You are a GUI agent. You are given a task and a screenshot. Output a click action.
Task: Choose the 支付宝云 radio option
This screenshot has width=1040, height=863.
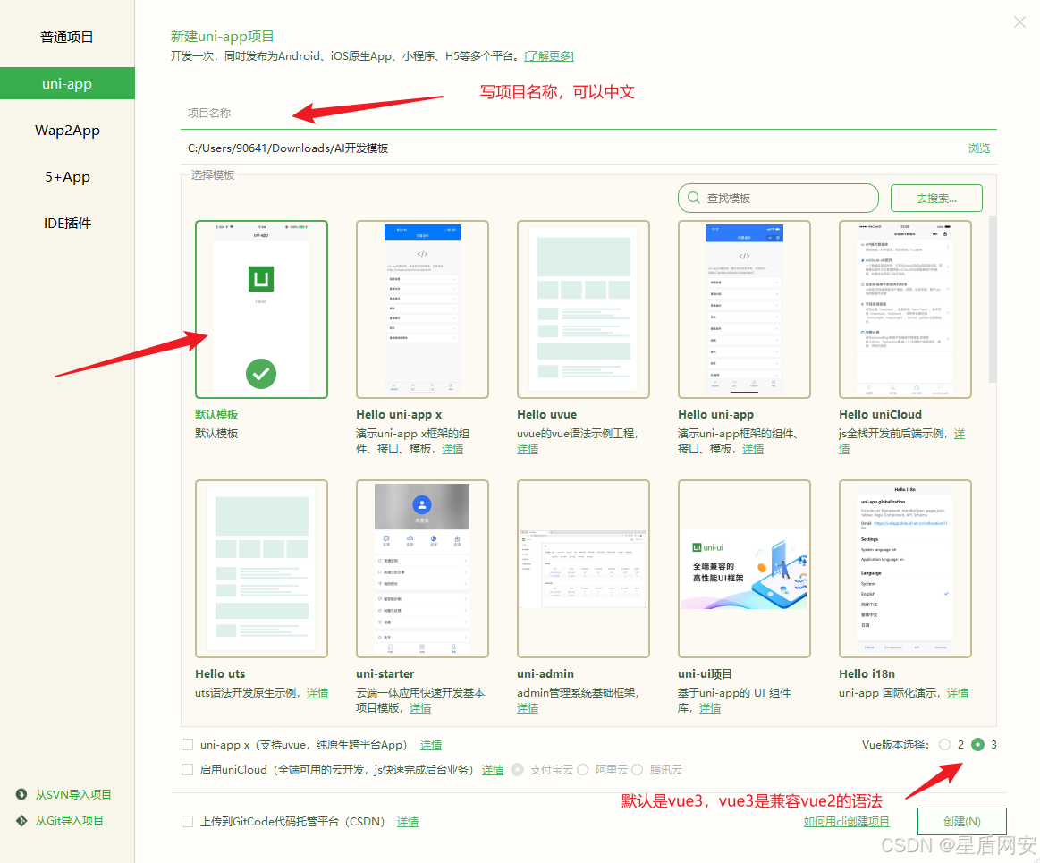click(518, 769)
